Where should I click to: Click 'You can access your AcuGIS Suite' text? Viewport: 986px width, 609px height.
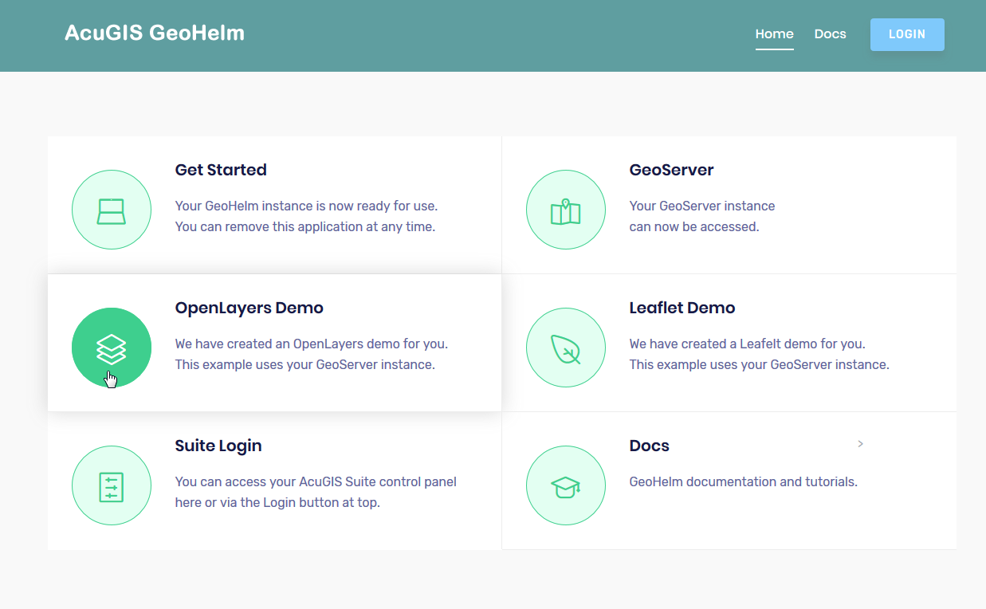click(316, 482)
